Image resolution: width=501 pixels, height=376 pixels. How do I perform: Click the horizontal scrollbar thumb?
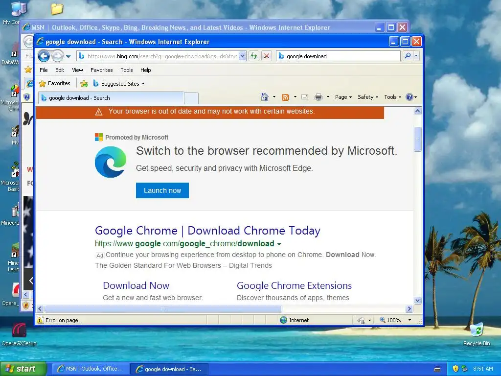[163, 308]
